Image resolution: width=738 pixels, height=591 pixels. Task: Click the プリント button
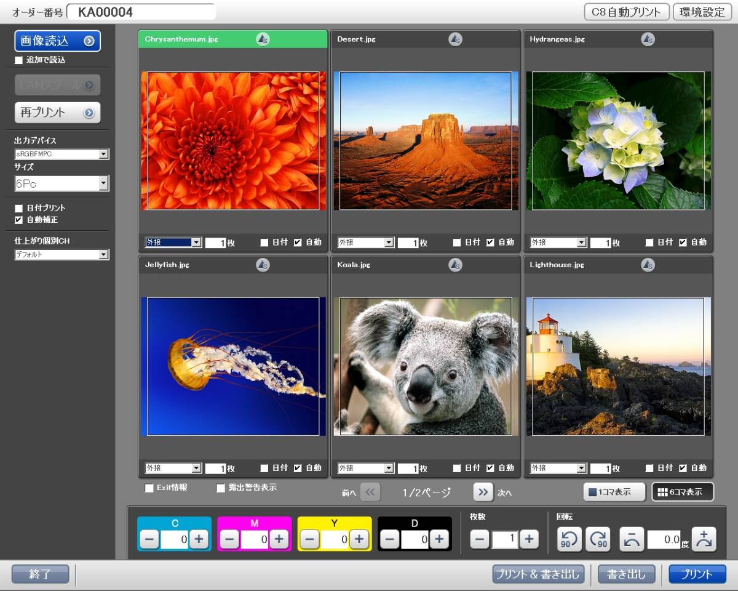click(x=697, y=574)
